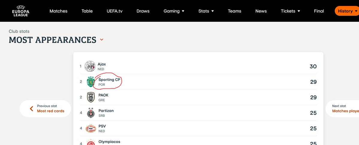Click Ajax's appearances value 30
Screen dimensions: 359x145
point(313,67)
